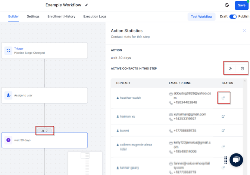Click the running person move-contacts icon
The height and width of the screenshot is (175, 250).
click(231, 69)
